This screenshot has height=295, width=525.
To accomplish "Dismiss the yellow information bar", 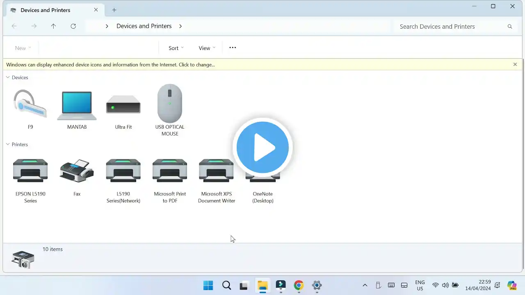I will pyautogui.click(x=515, y=64).
